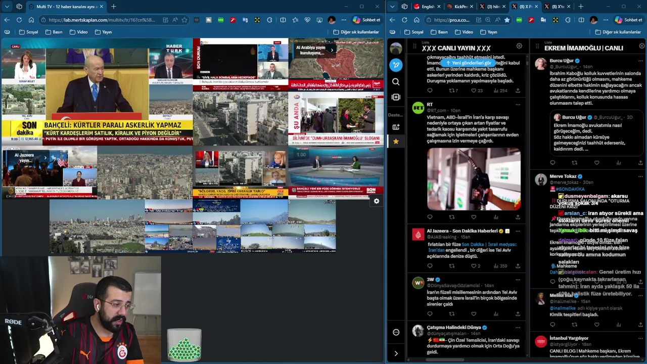Click Sohbet et Copilot button in right browser
The height and width of the screenshot is (364, 647).
[x=629, y=20]
